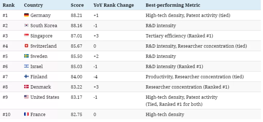
Task: Click the Score column header
Action: [77, 5]
